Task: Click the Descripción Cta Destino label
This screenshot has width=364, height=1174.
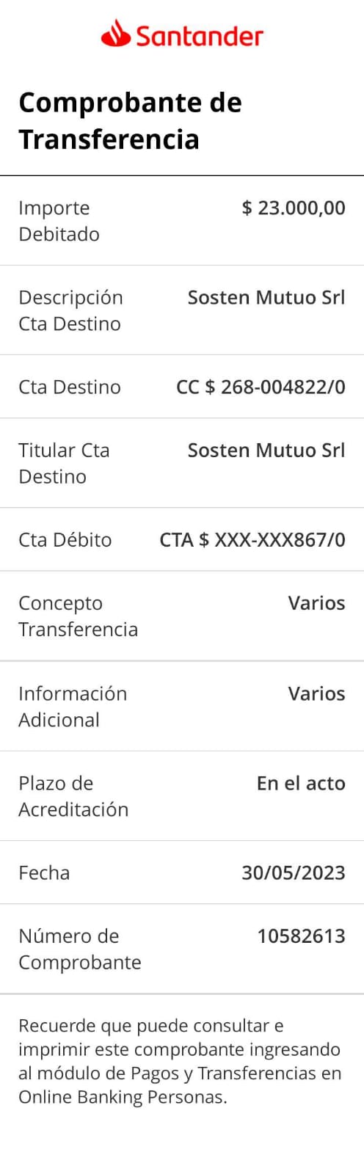Action: [x=70, y=310]
